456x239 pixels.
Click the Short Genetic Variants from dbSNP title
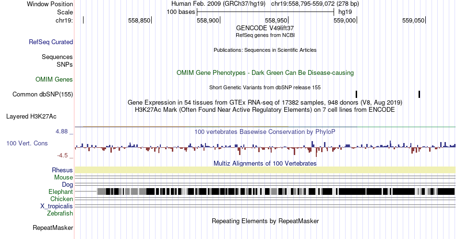(x=265, y=87)
